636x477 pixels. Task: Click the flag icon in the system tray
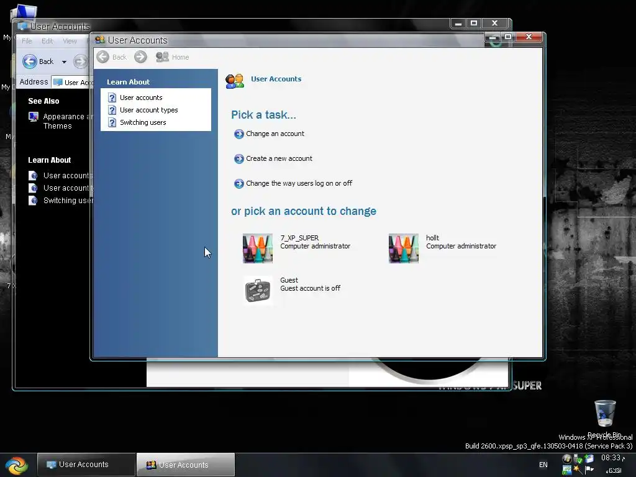589,470
